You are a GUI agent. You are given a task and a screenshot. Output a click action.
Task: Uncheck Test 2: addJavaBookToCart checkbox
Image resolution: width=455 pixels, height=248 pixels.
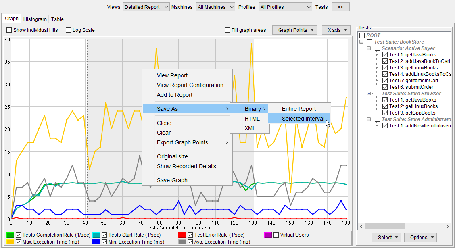point(385,61)
